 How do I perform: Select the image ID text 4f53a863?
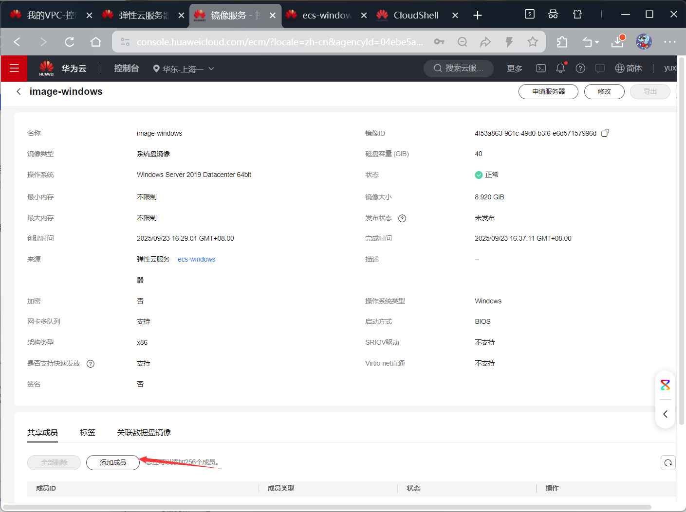(x=536, y=133)
